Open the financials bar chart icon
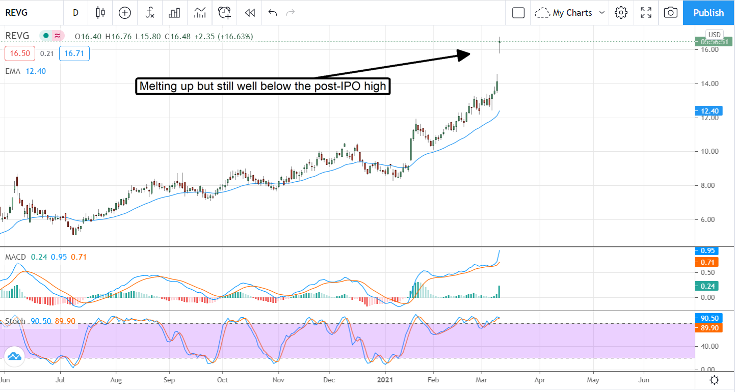Screen dimensions: 735x392 (x=175, y=13)
